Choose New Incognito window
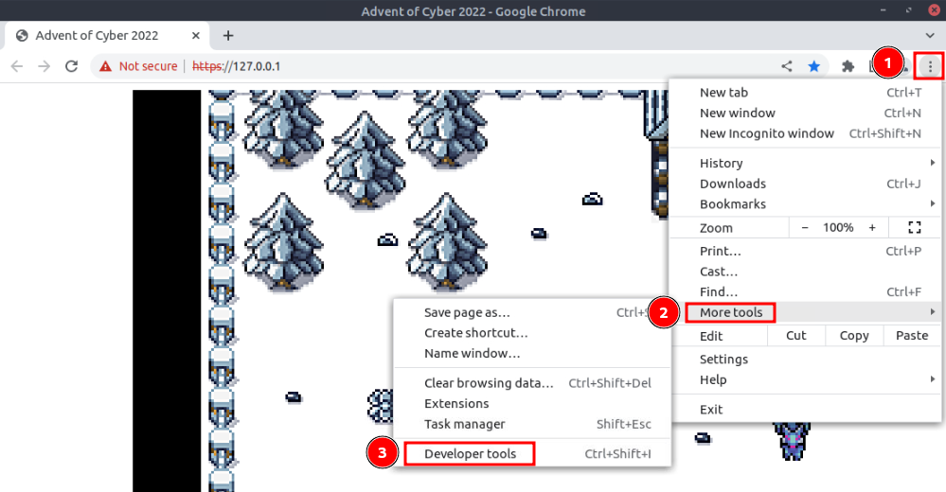This screenshot has width=946, height=492. click(766, 133)
